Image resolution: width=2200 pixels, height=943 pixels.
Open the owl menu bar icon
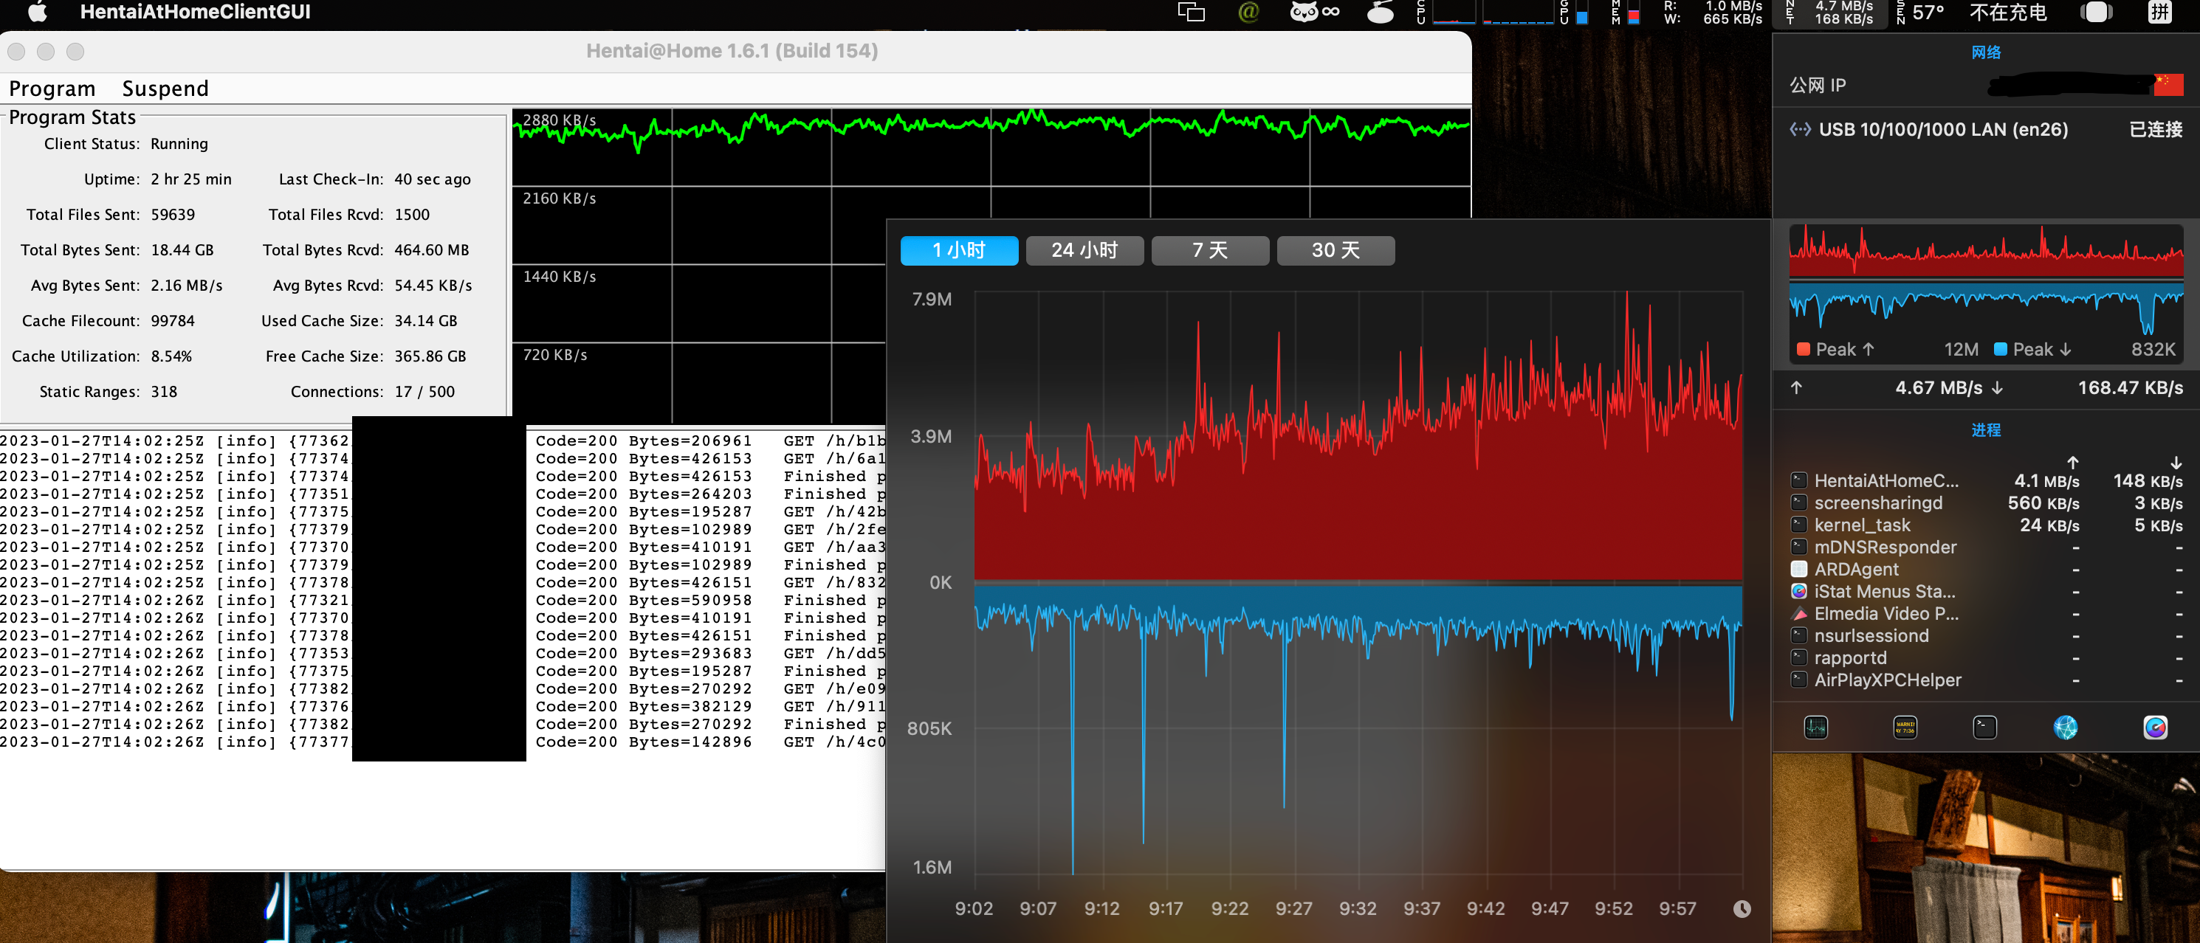click(1314, 12)
